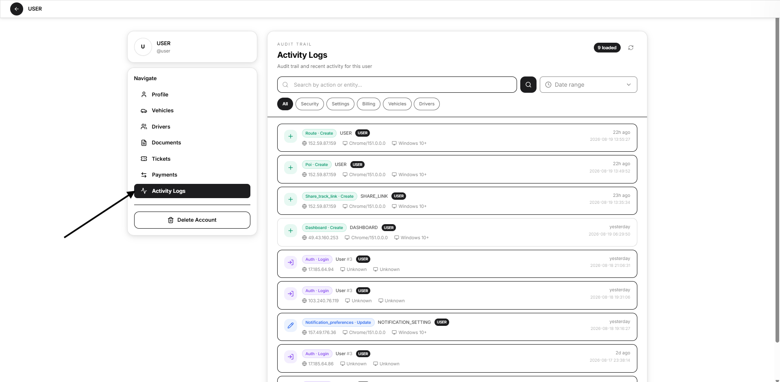Select the Settings filter chip

click(x=341, y=104)
